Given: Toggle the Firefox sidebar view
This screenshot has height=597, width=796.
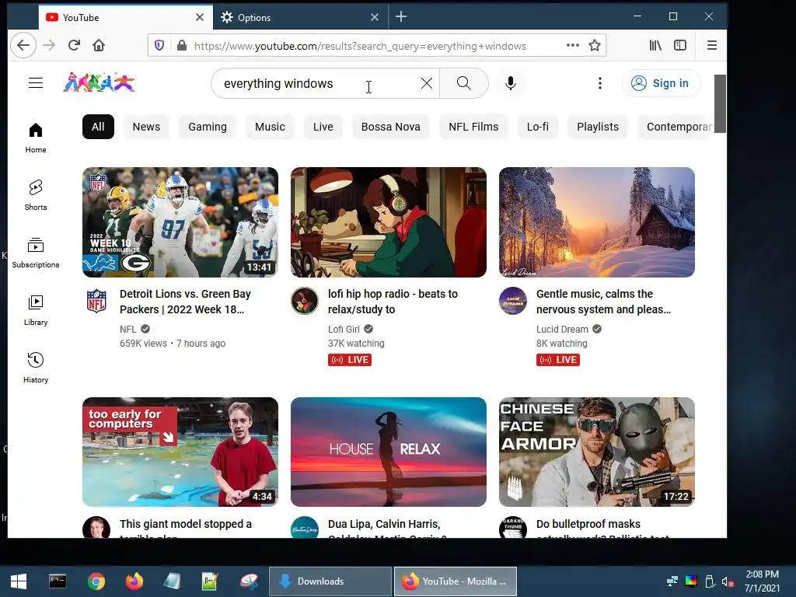Looking at the screenshot, I should pos(680,46).
